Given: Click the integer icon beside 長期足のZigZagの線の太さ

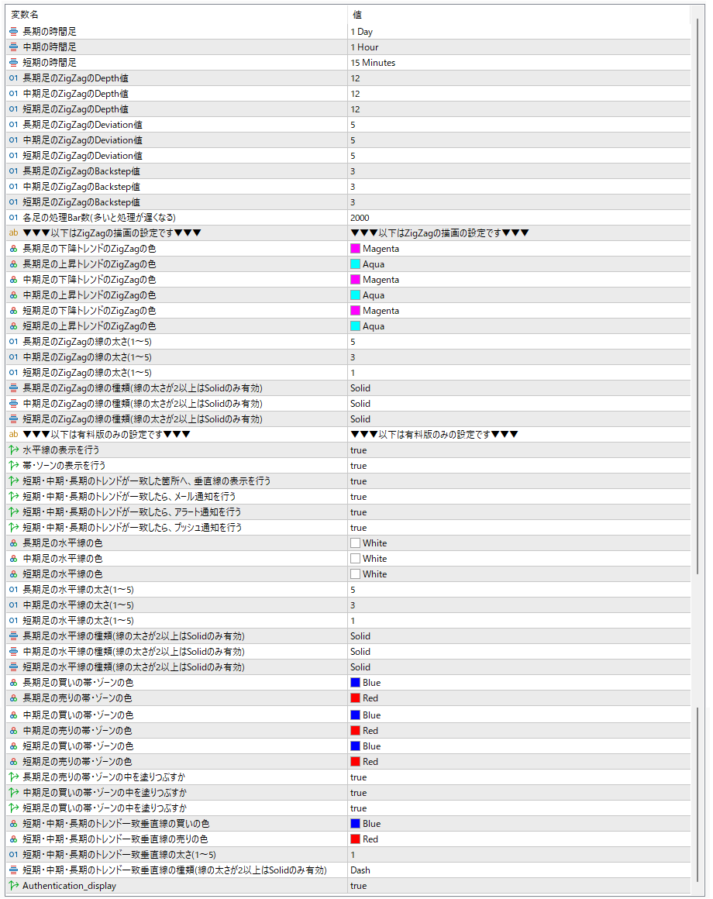Looking at the screenshot, I should 14,341.
